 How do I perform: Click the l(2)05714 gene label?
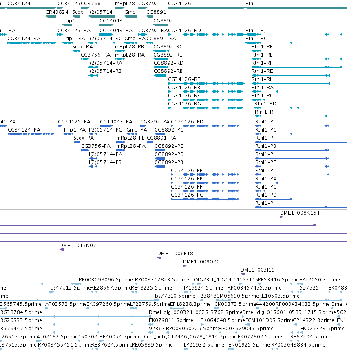click(100, 12)
